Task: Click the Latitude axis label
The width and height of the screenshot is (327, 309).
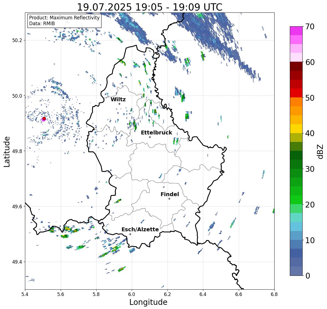Action: [x=7, y=152]
